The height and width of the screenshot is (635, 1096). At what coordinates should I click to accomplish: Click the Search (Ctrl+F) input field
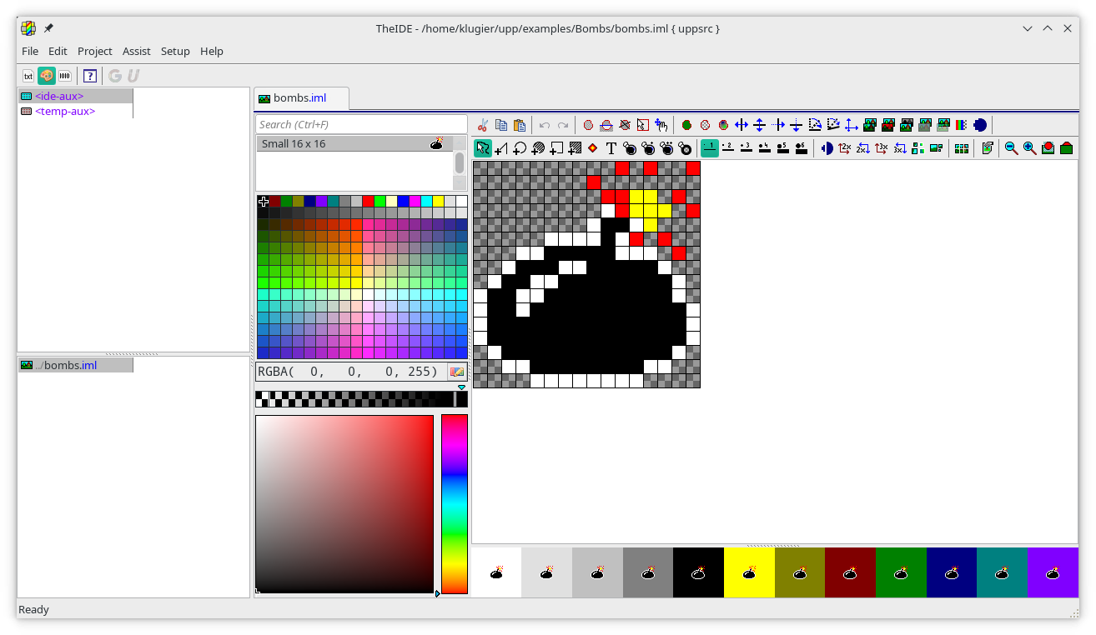tap(360, 124)
